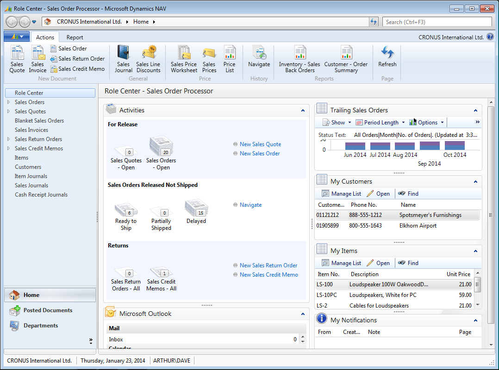Click the address bar refresh icon

pos(374,22)
